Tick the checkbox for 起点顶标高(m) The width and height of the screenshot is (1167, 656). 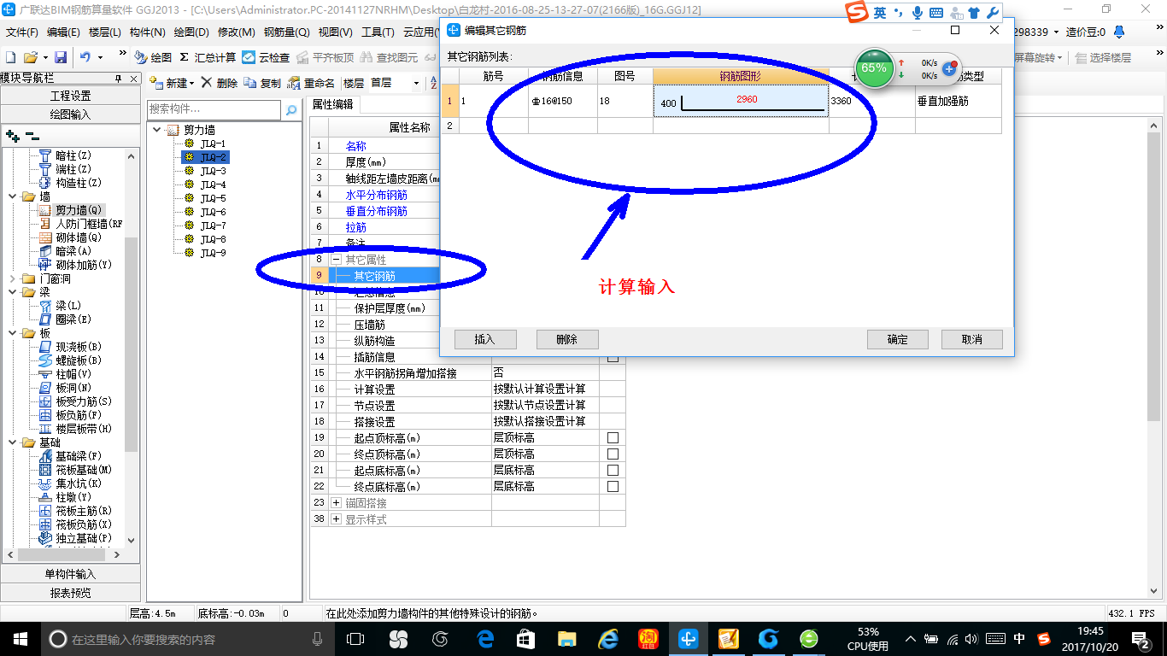(x=613, y=437)
